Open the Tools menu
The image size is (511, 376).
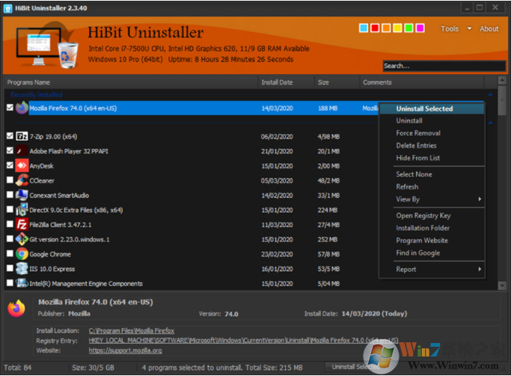pos(450,28)
